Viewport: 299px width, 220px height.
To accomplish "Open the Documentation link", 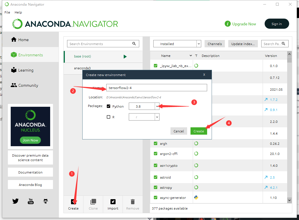I will (x=30, y=172).
